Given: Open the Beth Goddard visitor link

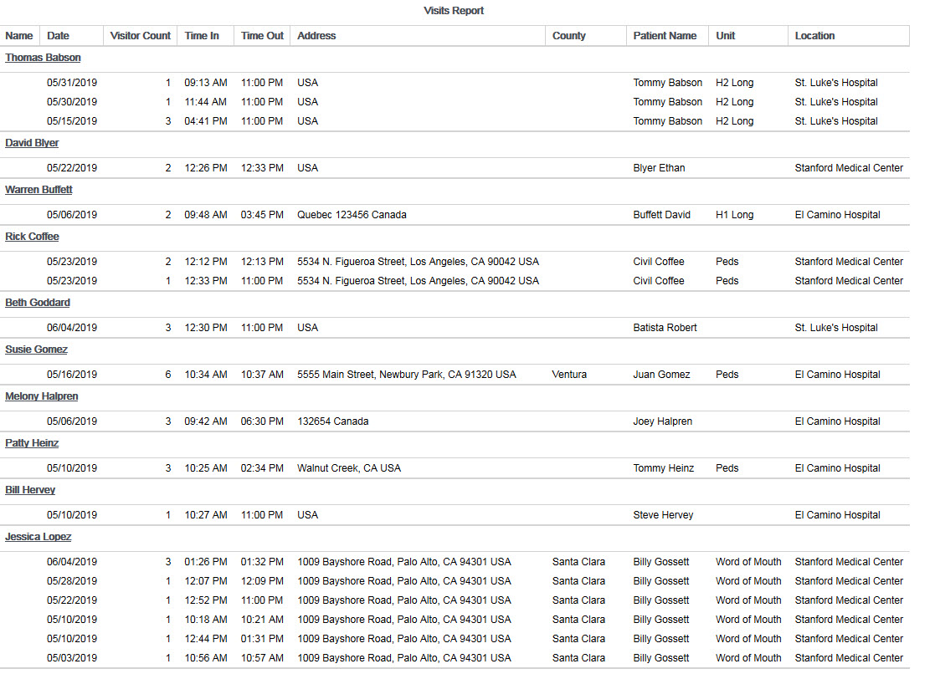Looking at the screenshot, I should click(x=38, y=303).
